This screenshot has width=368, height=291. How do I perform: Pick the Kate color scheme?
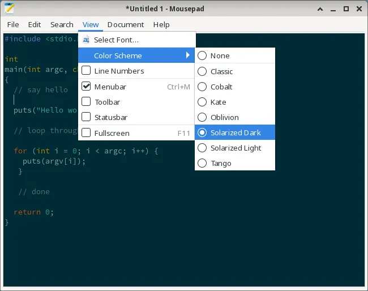tap(202, 102)
